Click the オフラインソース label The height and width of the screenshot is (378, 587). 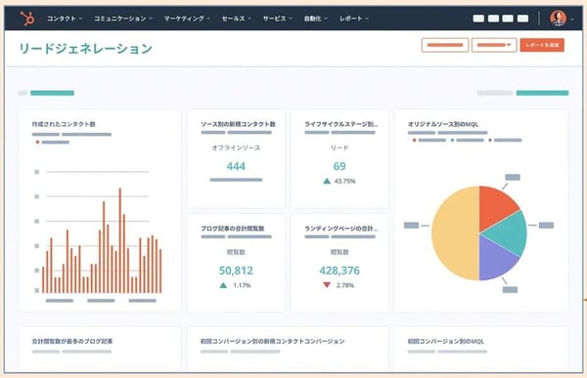click(x=236, y=147)
